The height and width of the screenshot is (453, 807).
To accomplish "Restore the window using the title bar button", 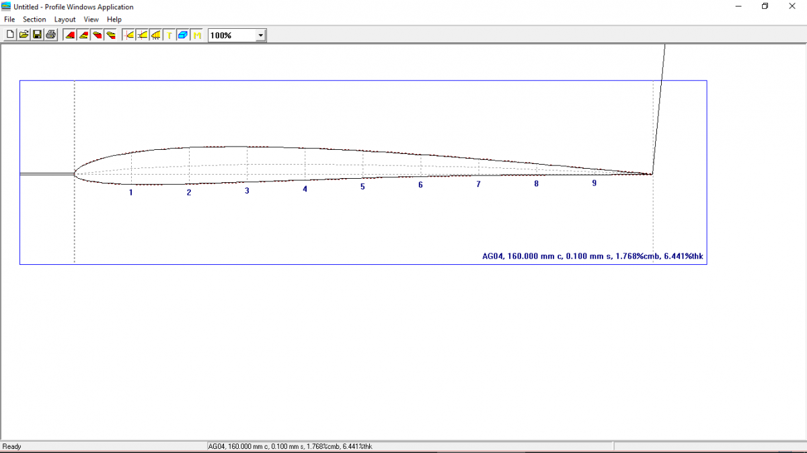I will [x=765, y=6].
